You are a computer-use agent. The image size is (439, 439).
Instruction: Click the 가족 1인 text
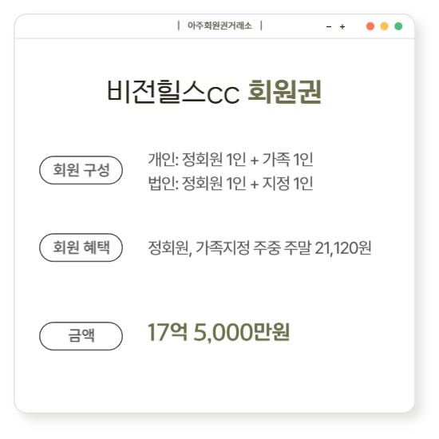(287, 160)
